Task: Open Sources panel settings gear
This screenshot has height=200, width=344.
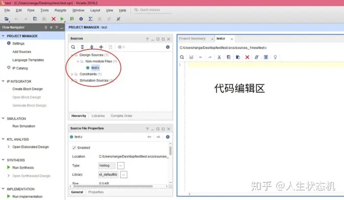Action: tap(168, 47)
